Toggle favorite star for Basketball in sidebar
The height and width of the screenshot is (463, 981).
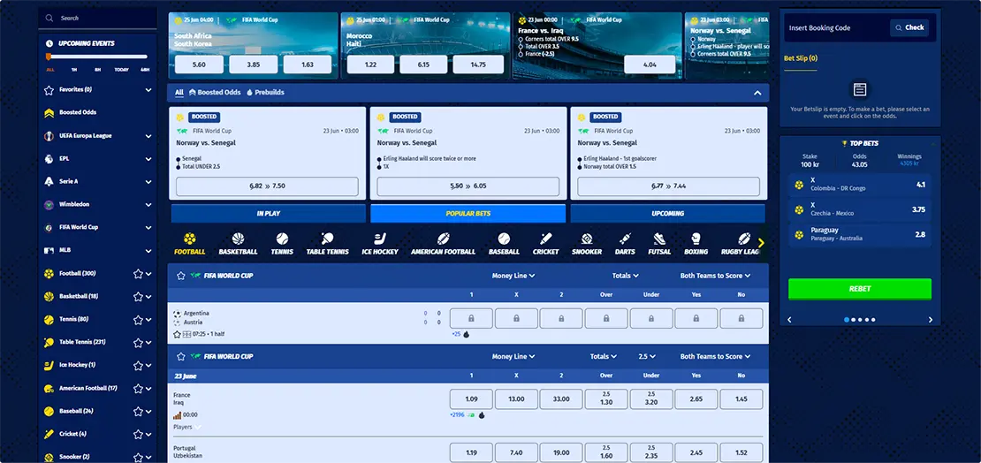(138, 297)
